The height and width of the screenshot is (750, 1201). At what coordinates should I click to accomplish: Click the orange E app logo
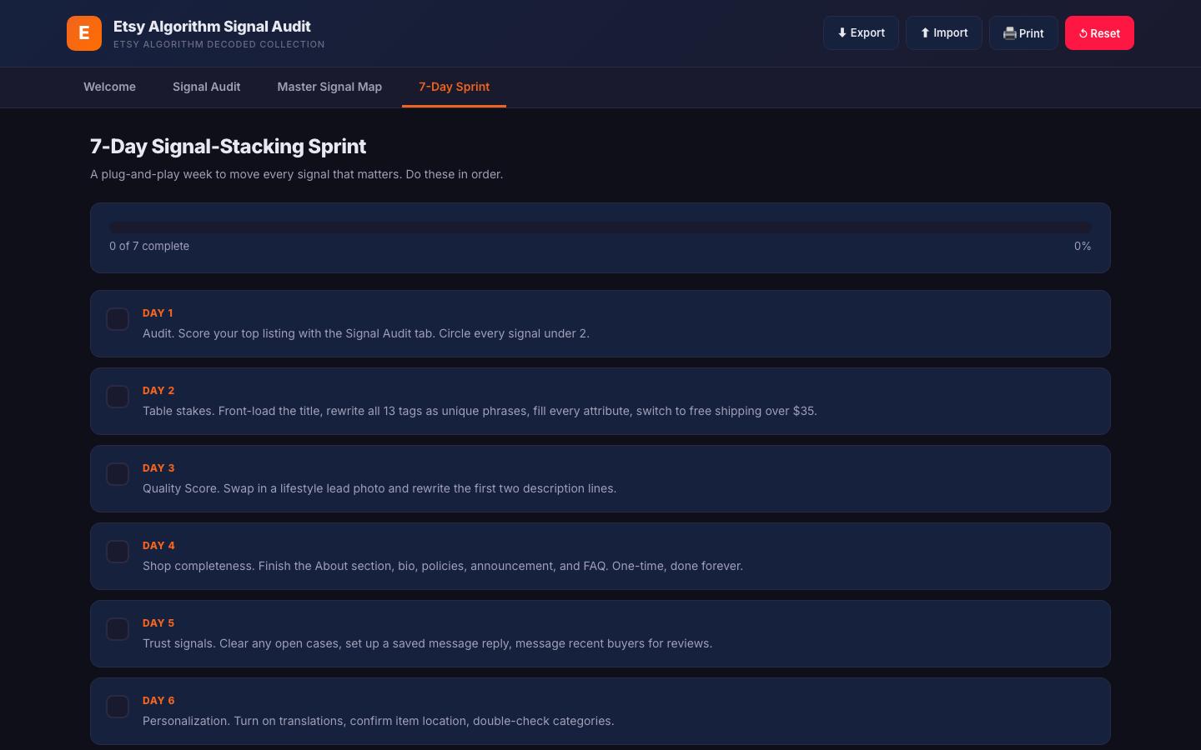(x=84, y=33)
